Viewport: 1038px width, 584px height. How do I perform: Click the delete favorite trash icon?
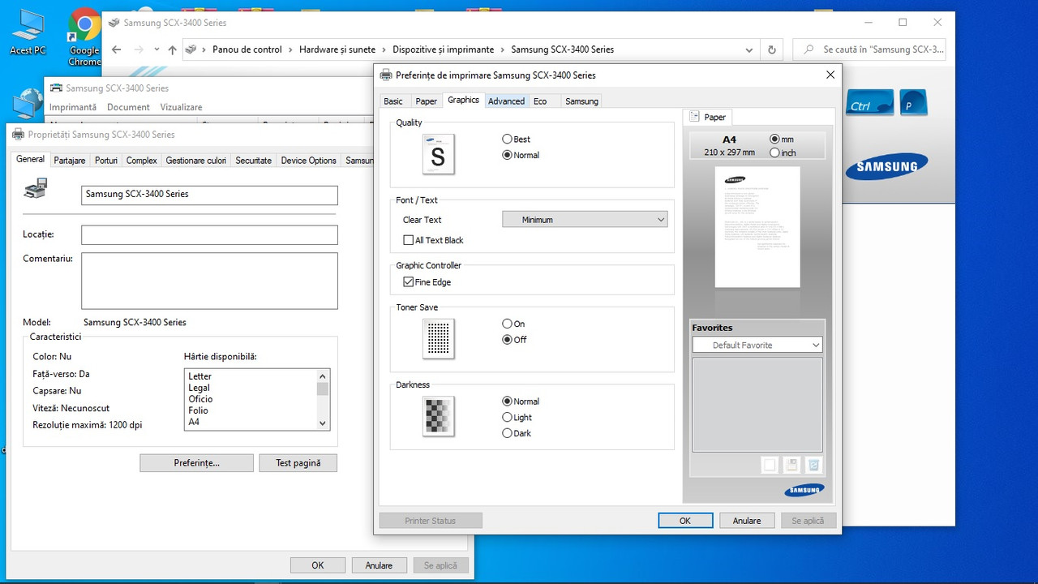click(813, 465)
